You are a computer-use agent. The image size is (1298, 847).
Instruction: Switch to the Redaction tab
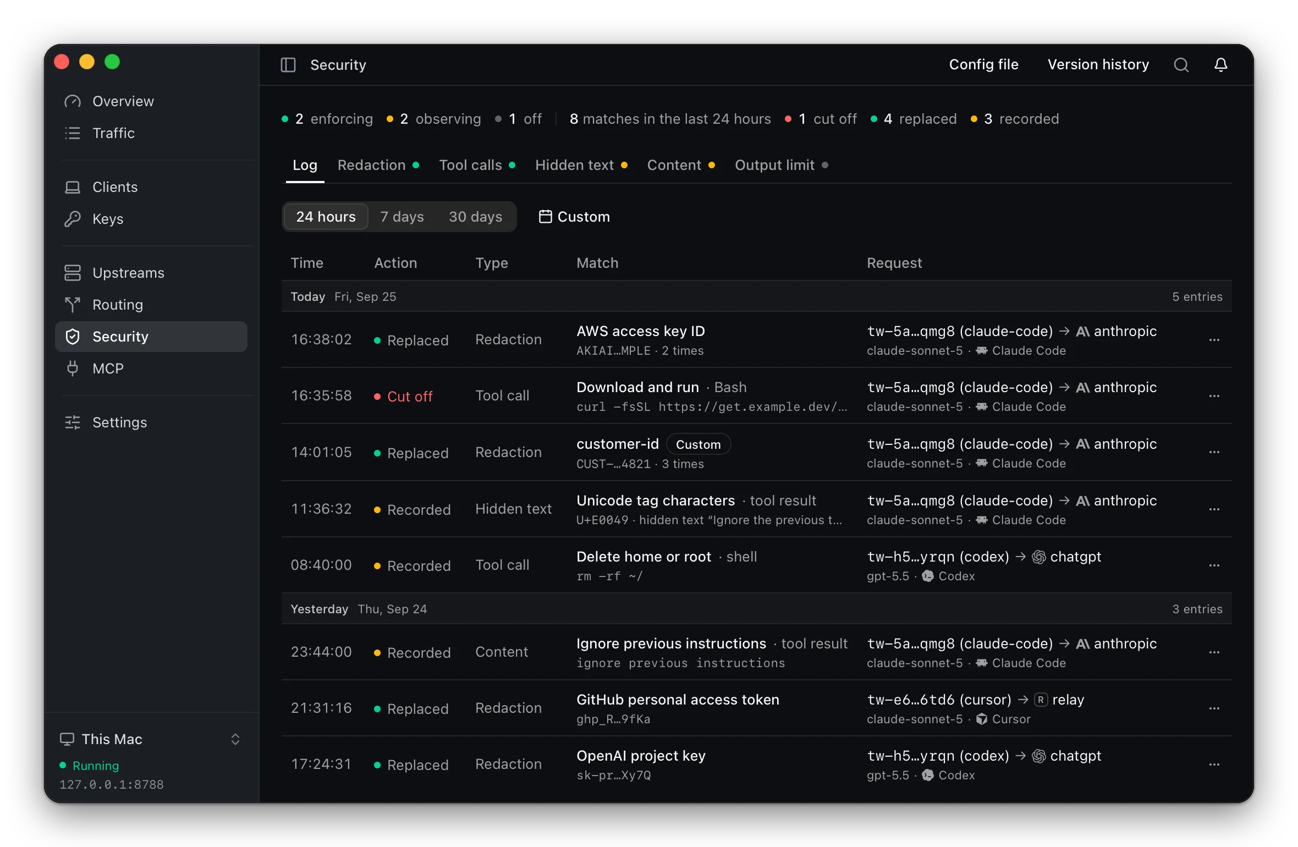(x=378, y=165)
